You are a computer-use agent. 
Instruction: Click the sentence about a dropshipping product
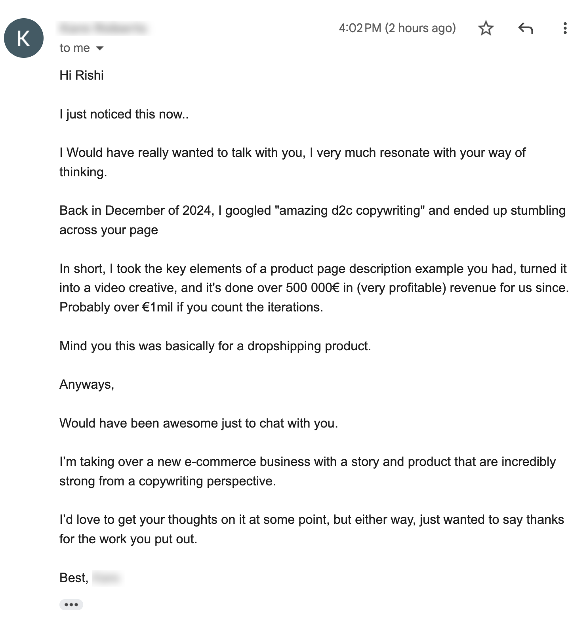point(215,346)
